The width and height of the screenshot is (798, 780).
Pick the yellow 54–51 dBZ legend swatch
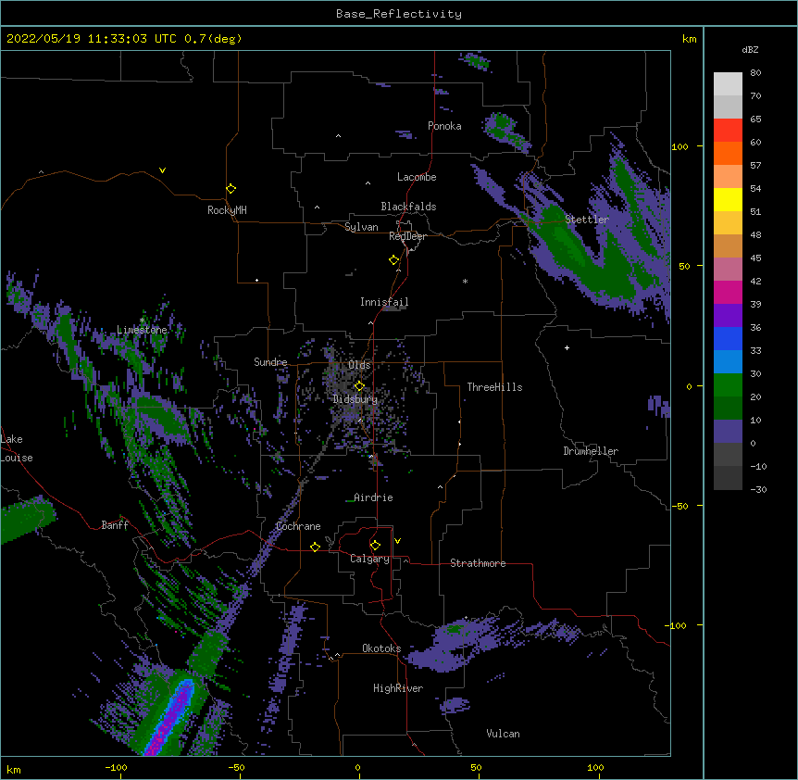point(728,199)
